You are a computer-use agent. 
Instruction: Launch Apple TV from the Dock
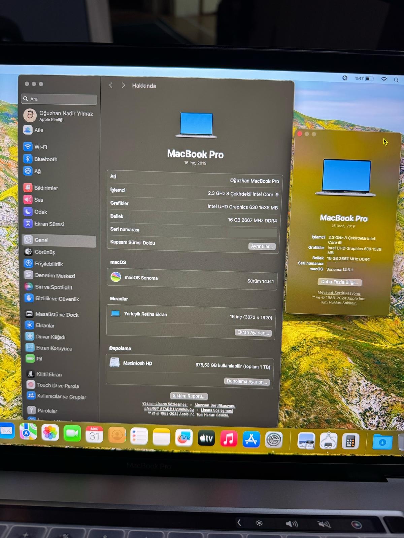(x=206, y=438)
